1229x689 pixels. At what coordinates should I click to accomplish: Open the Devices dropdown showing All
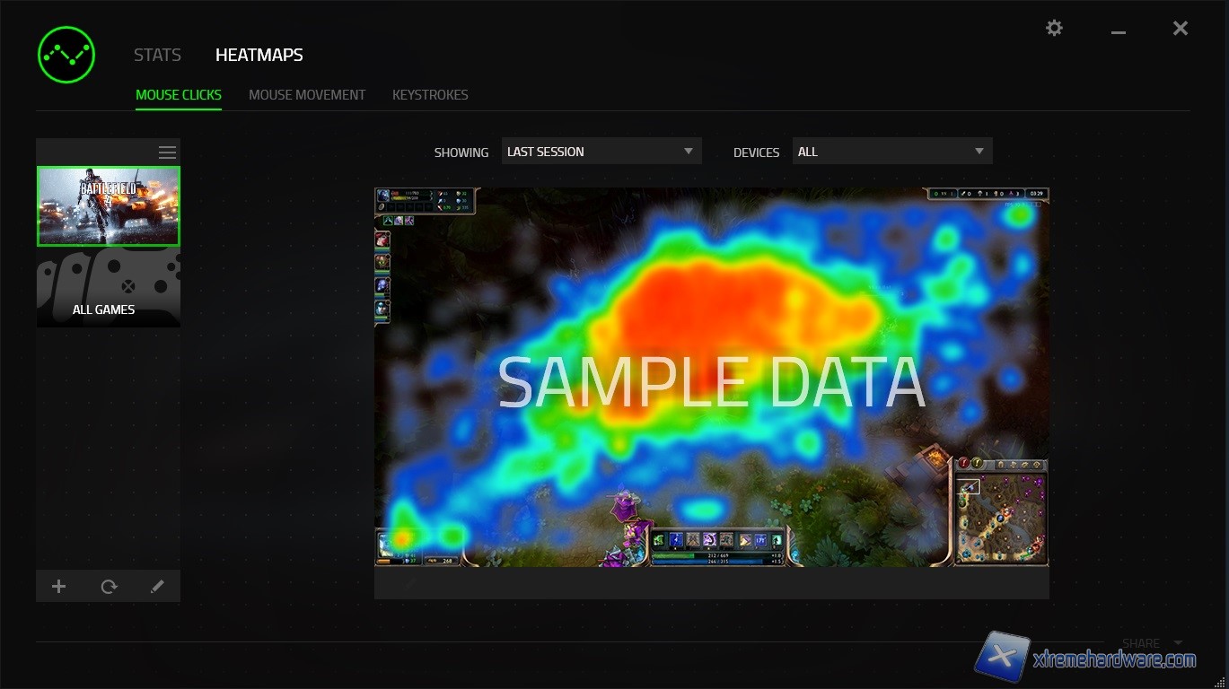tap(891, 152)
